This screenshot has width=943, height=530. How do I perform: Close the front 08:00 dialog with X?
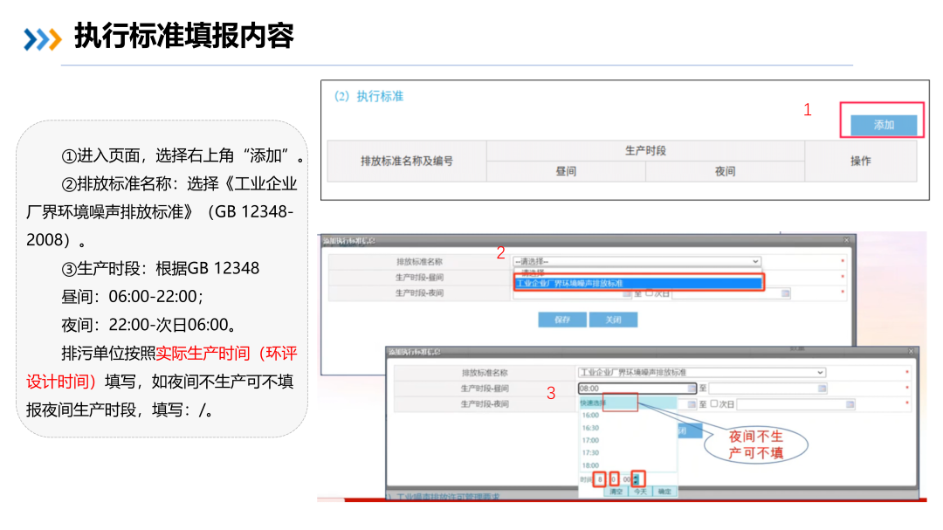pyautogui.click(x=911, y=351)
